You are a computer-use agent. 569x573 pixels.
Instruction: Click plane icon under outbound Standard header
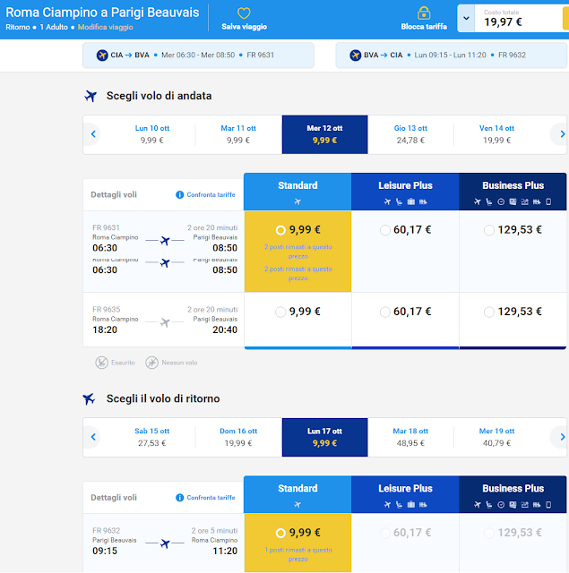point(297,201)
